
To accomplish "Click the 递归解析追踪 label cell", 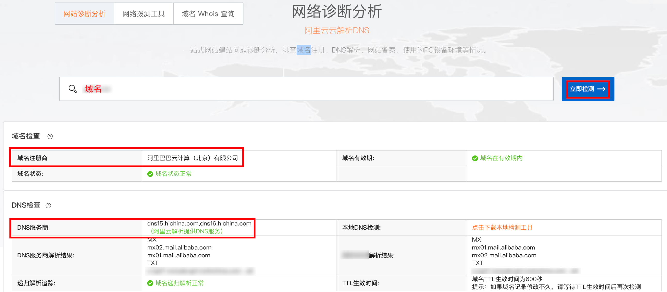I will (77, 283).
